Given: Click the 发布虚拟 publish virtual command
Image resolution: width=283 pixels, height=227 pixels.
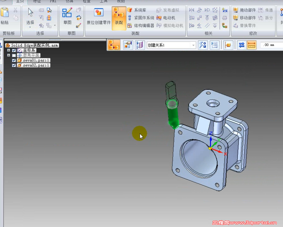Looking at the screenshot, I should coord(168,10).
